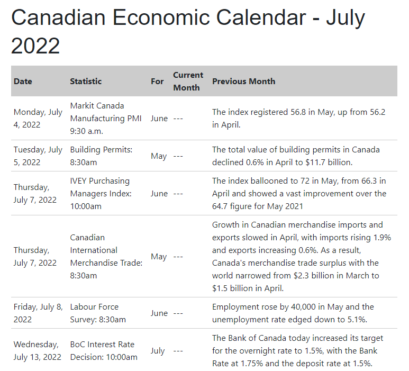Click the Wednesday, July 13, 2022 date cell
This screenshot has height=371, width=409.
pyautogui.click(x=38, y=351)
